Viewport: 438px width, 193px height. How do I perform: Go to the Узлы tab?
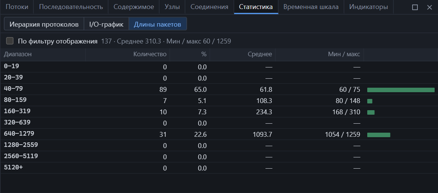(x=172, y=7)
